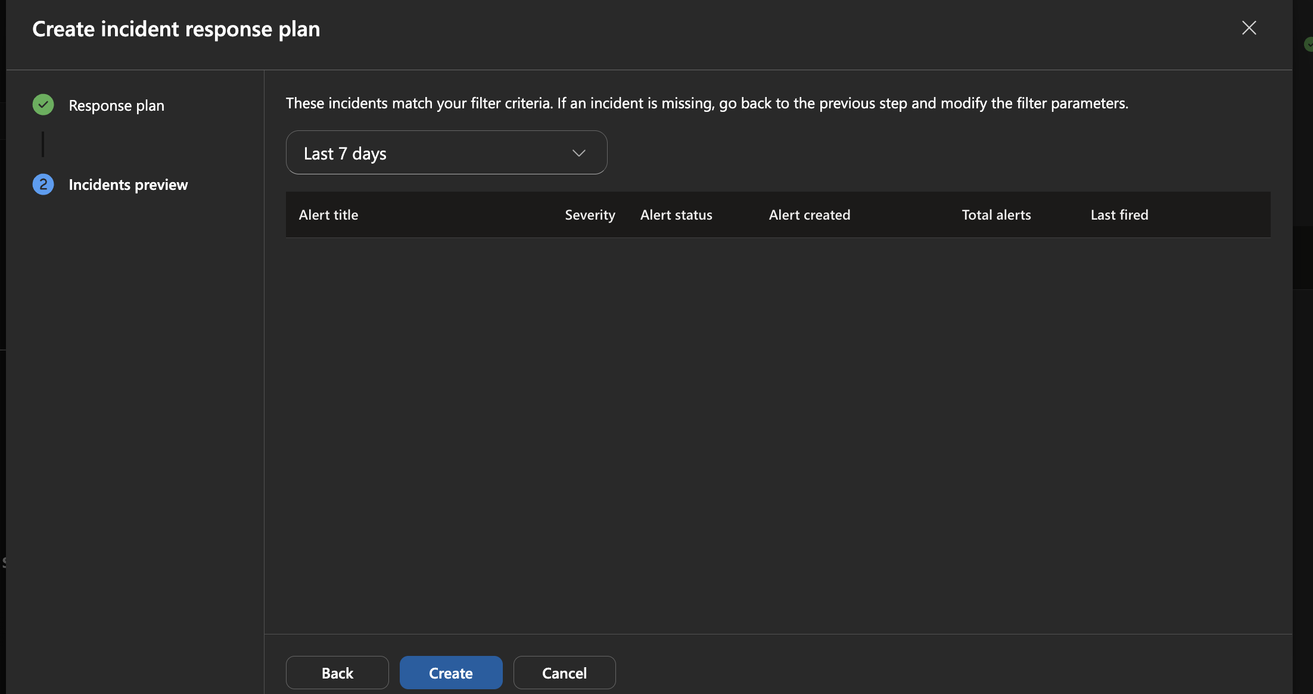Sort by Alert created column
1313x694 pixels.
click(810, 215)
